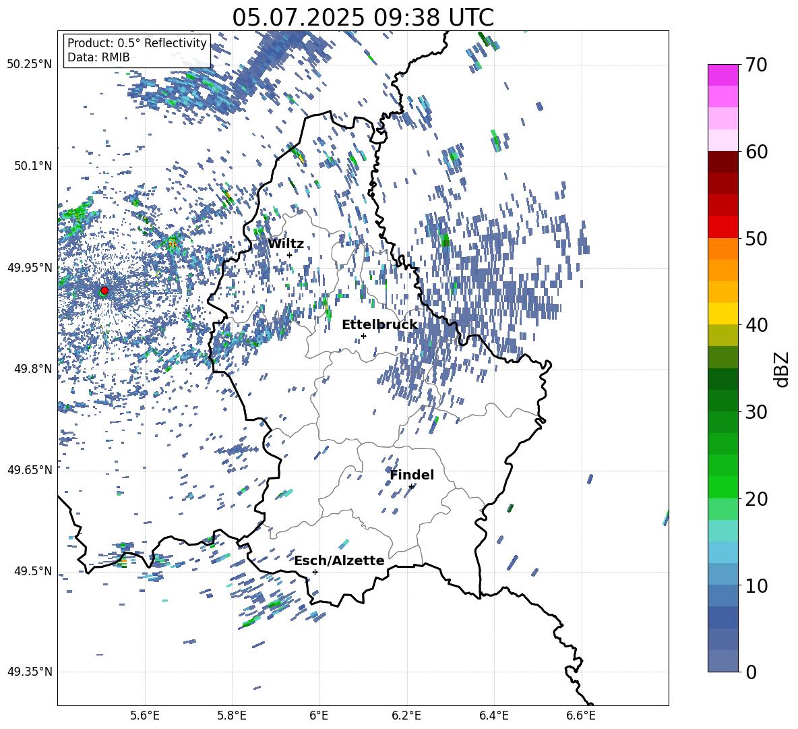
Task: Click the colorbar tick label 70
Action: point(756,65)
